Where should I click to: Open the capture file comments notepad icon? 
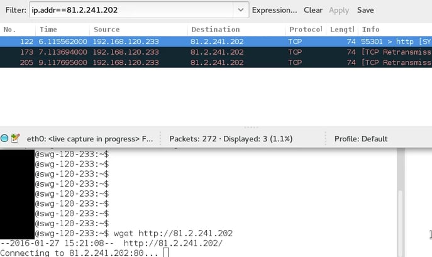click(x=15, y=138)
